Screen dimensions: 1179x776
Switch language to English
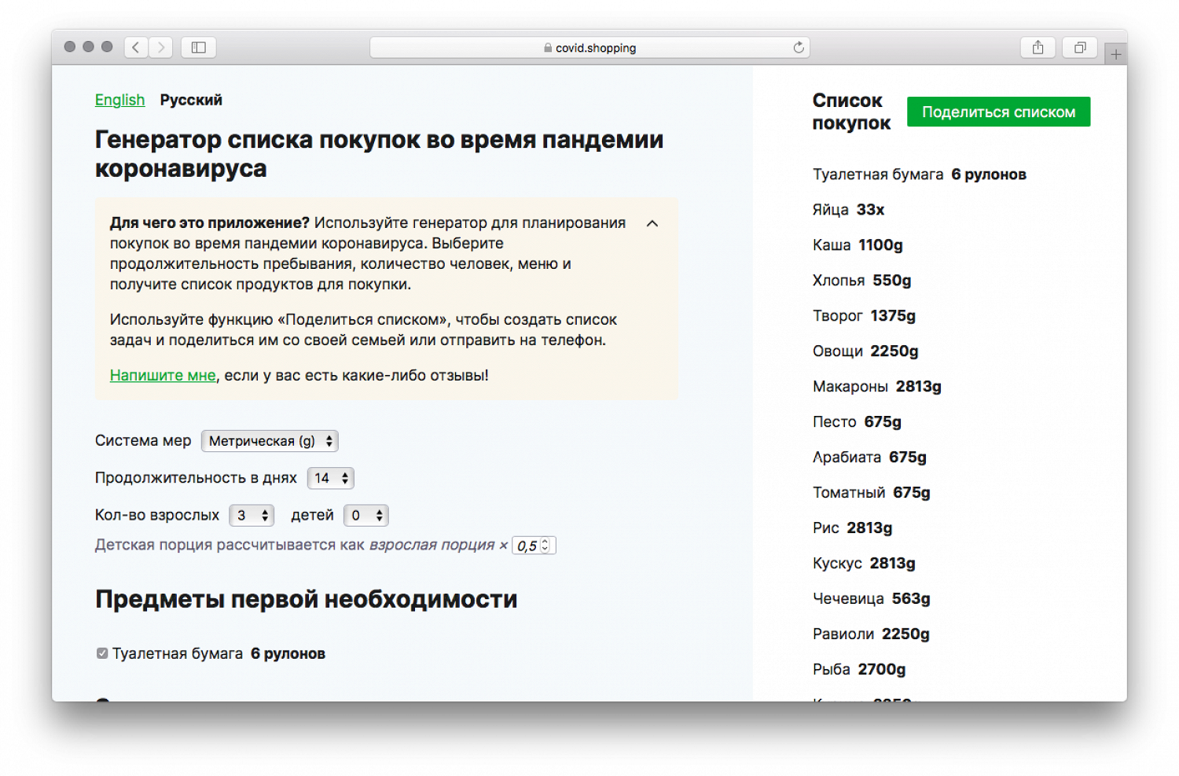[119, 100]
